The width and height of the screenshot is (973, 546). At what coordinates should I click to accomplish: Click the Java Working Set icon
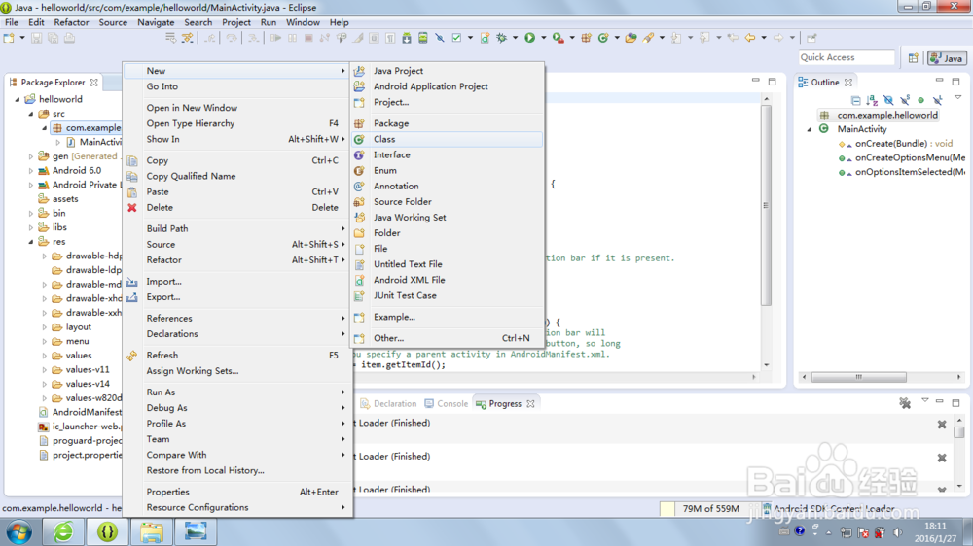[x=359, y=218]
